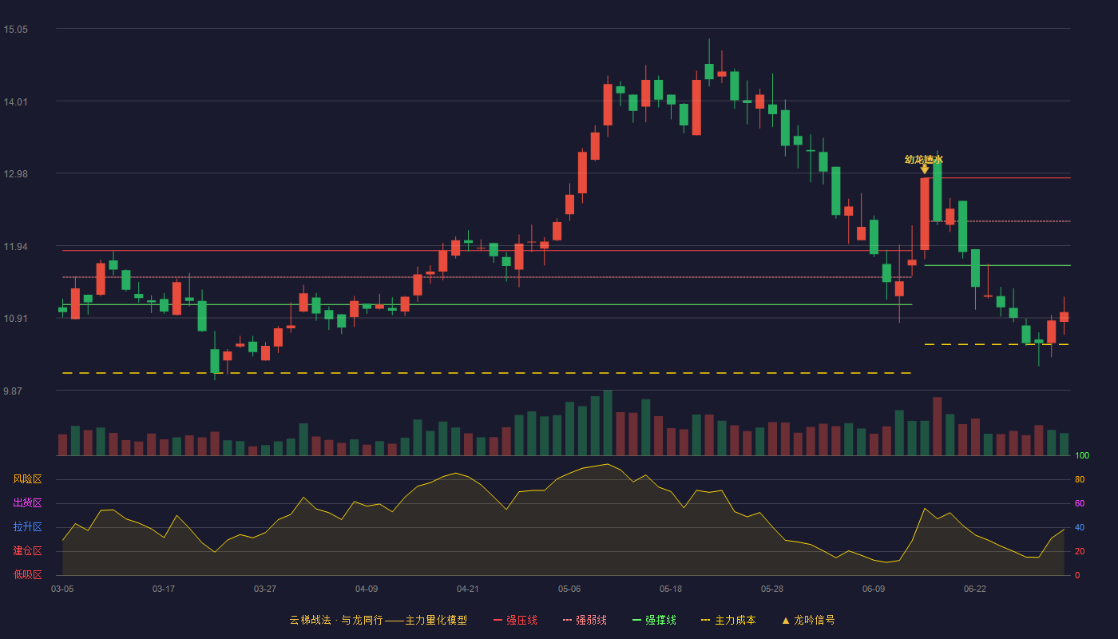Click the 20 indicator scale value
The image size is (1118, 639).
click(1080, 551)
